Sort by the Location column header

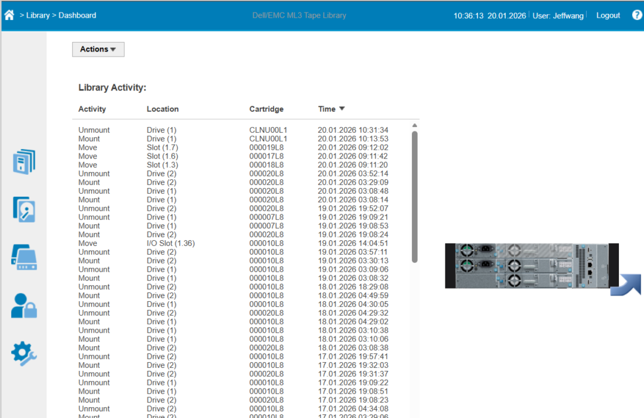click(162, 109)
